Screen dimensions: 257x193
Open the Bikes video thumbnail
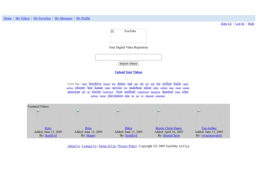(128, 117)
